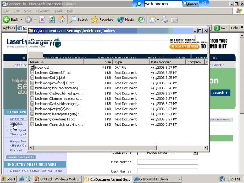This screenshot has height=183, width=244.
Task: Click the Back arrow icon in IE toolbar
Action: pos(7,20)
